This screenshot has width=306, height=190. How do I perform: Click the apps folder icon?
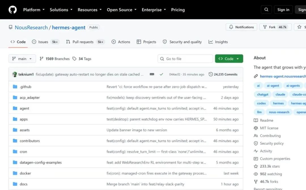point(15,119)
